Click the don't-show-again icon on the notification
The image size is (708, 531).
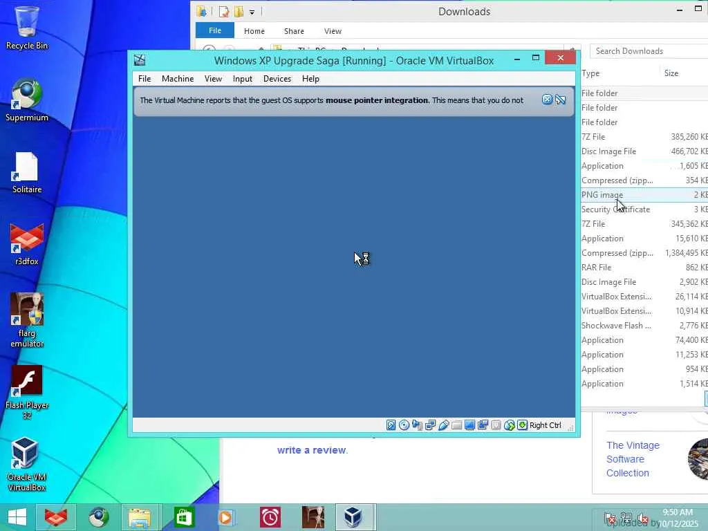click(x=560, y=100)
